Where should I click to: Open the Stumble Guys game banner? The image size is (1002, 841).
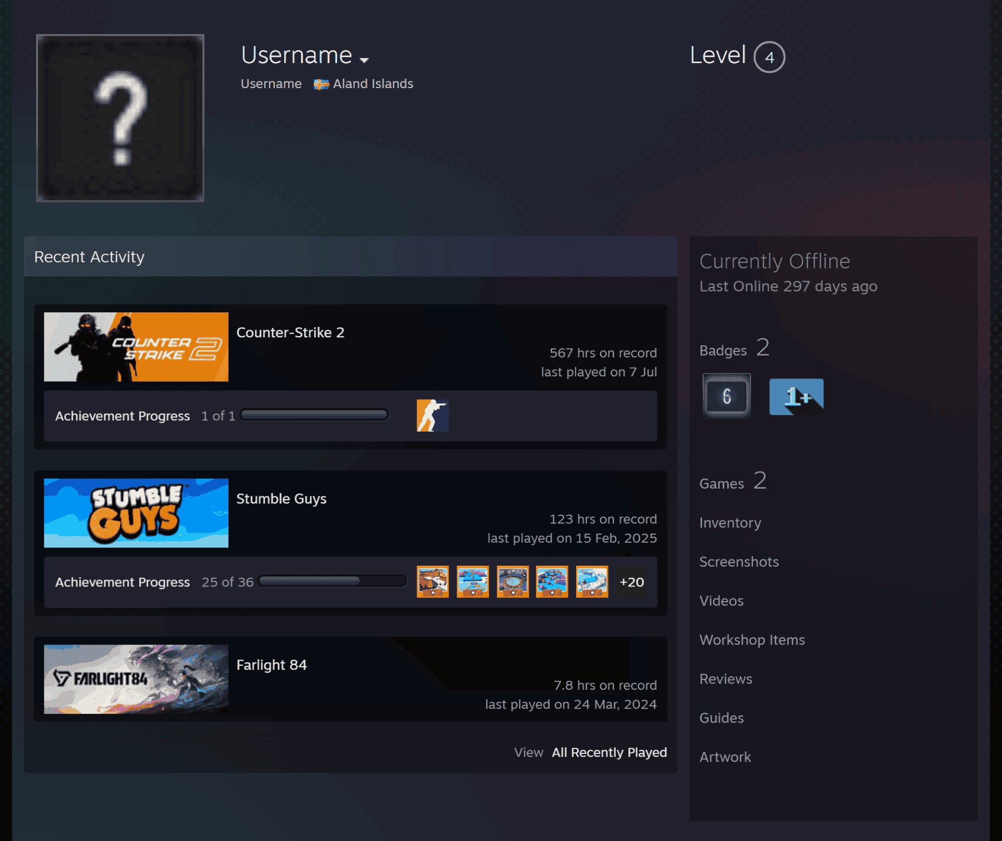(x=136, y=513)
